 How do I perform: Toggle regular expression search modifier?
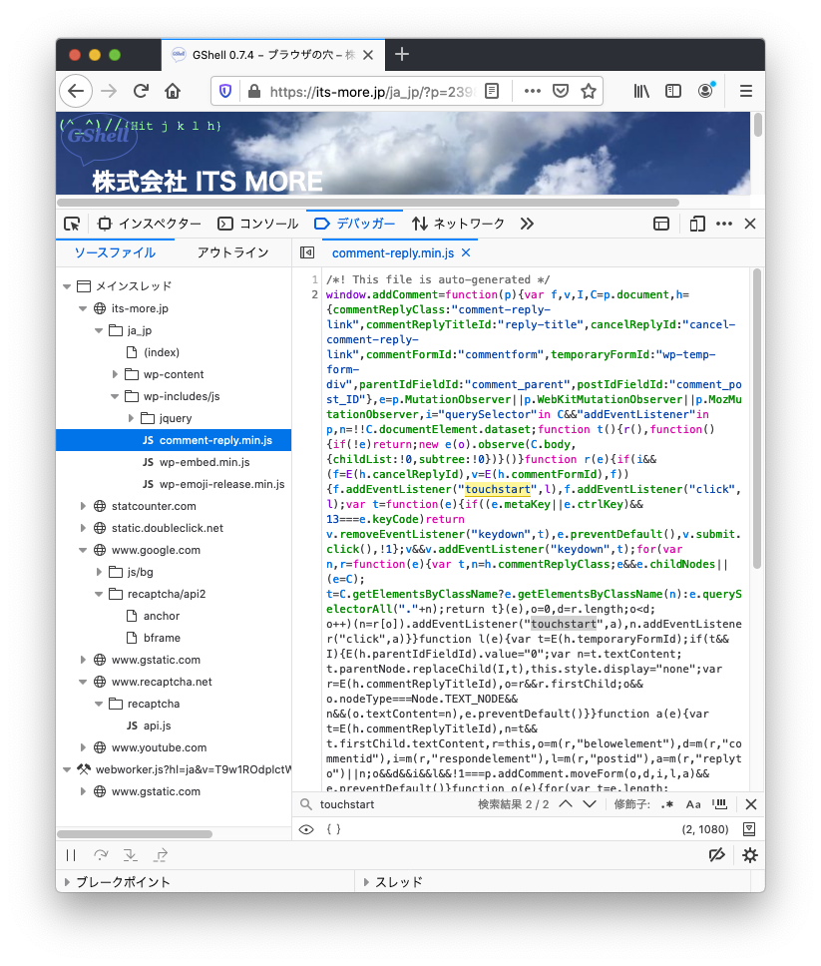667,804
